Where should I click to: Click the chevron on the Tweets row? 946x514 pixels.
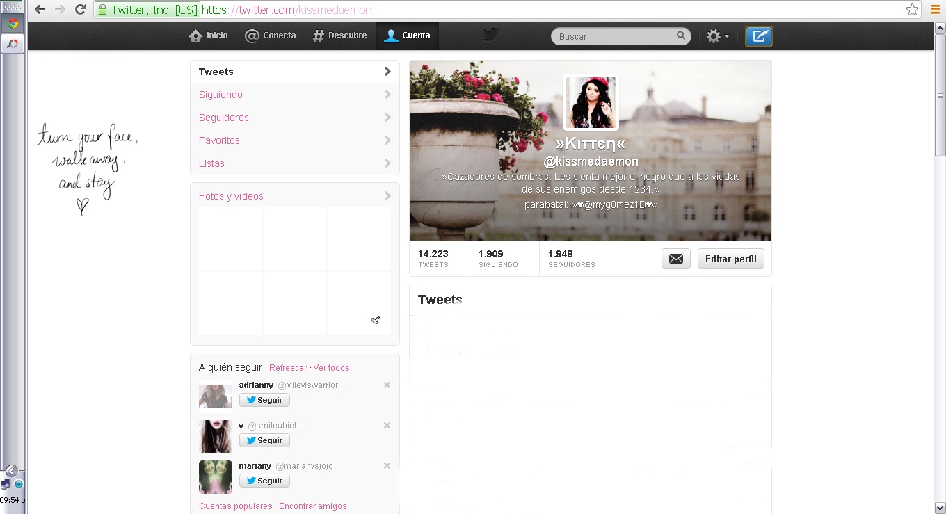pyautogui.click(x=387, y=72)
